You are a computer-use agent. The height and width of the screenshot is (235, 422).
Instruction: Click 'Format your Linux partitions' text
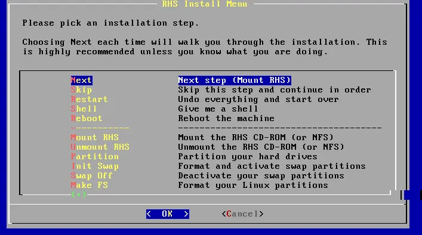[253, 185]
